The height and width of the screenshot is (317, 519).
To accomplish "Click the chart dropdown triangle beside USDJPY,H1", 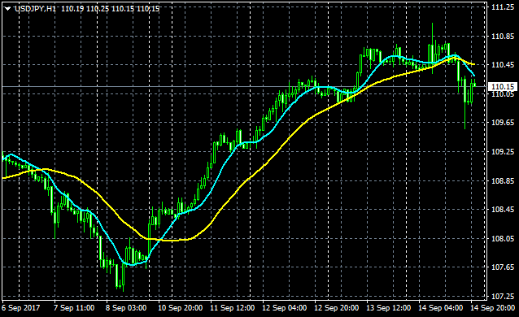I will [x=7, y=9].
